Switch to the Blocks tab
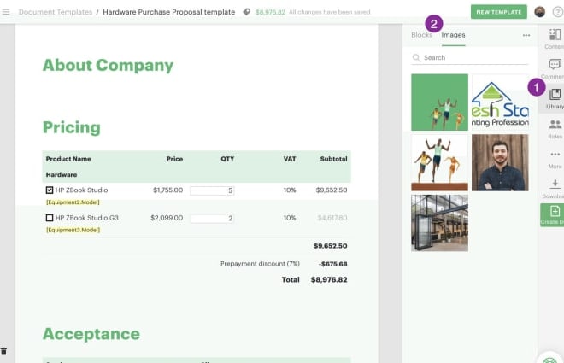 pos(421,35)
